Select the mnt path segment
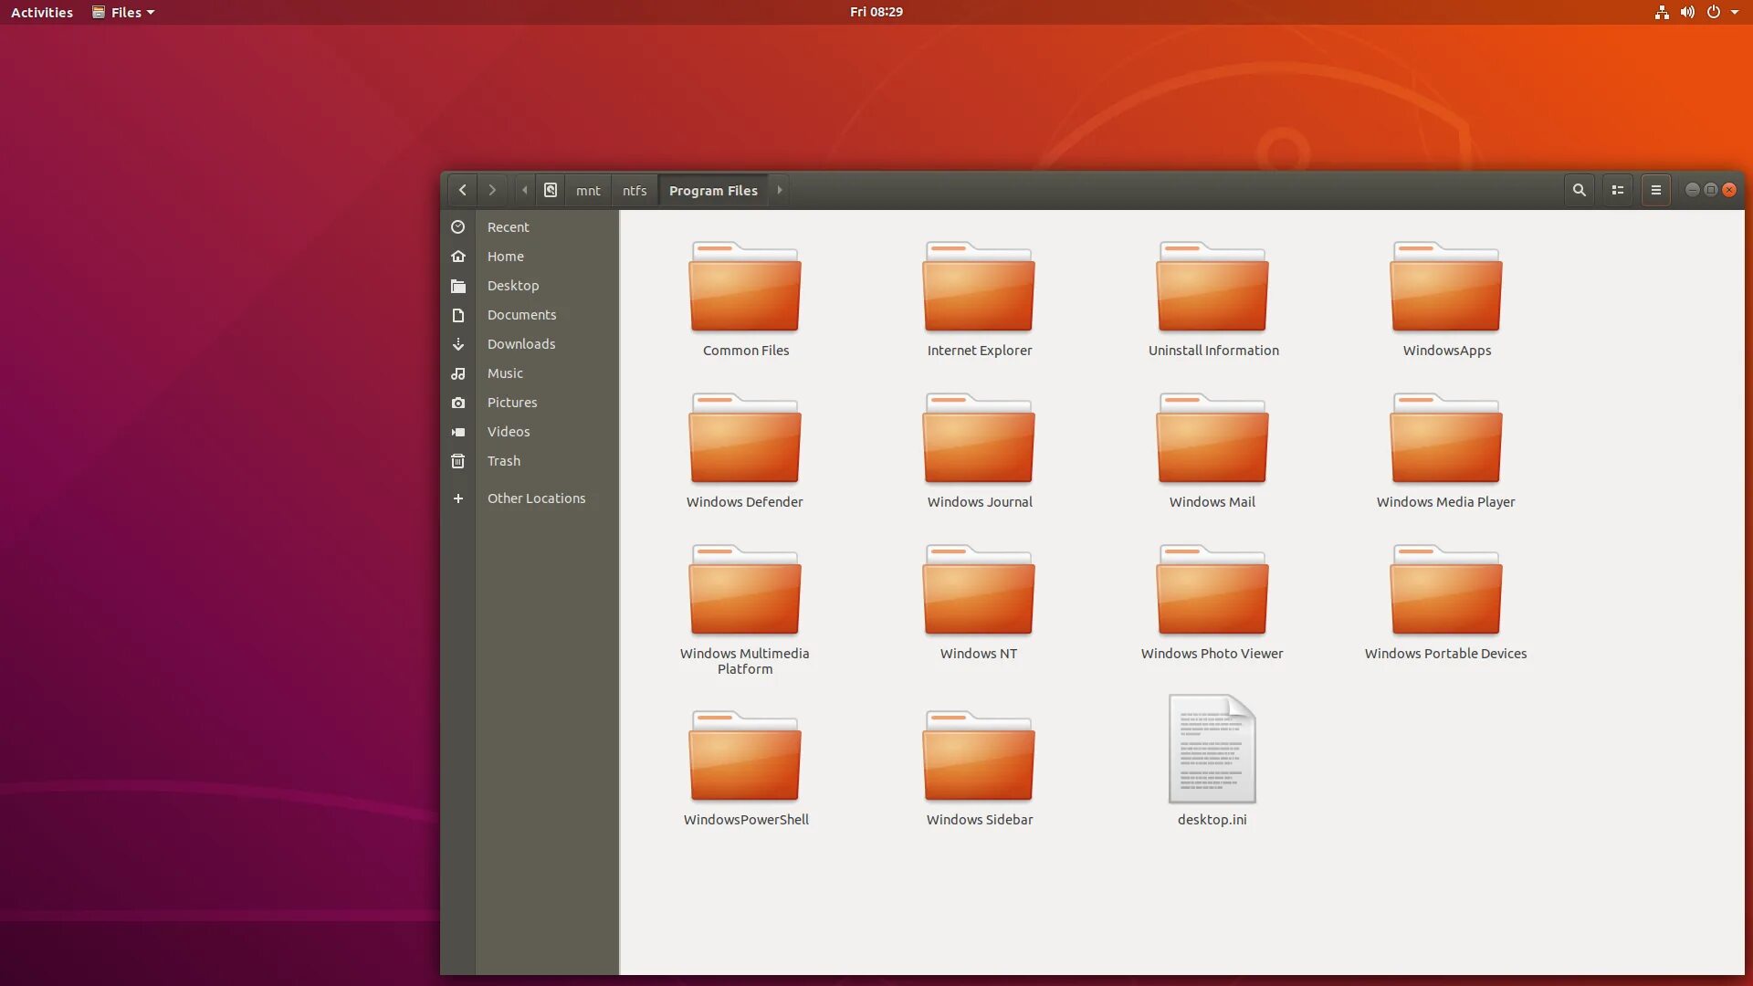The height and width of the screenshot is (986, 1753). 588,190
